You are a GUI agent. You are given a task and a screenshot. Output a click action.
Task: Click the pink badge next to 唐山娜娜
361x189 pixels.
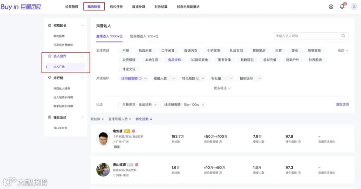click(x=136, y=165)
